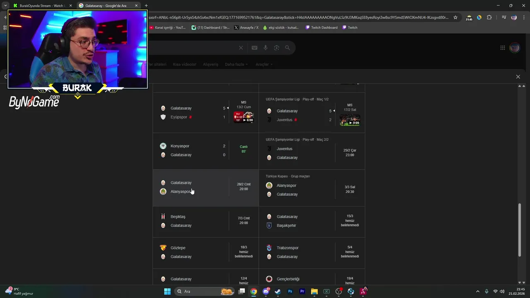Open a new Chrome tab
Viewport: 530px width, 298px height.
(146, 5)
